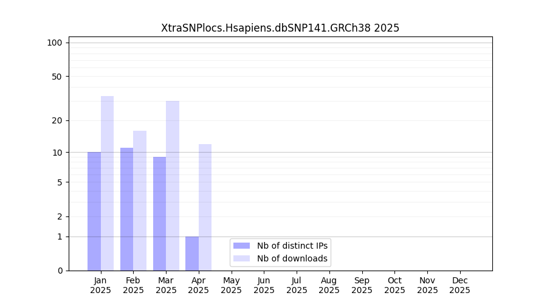Click the January downloads bar
This screenshot has width=547, height=304.
108,183
